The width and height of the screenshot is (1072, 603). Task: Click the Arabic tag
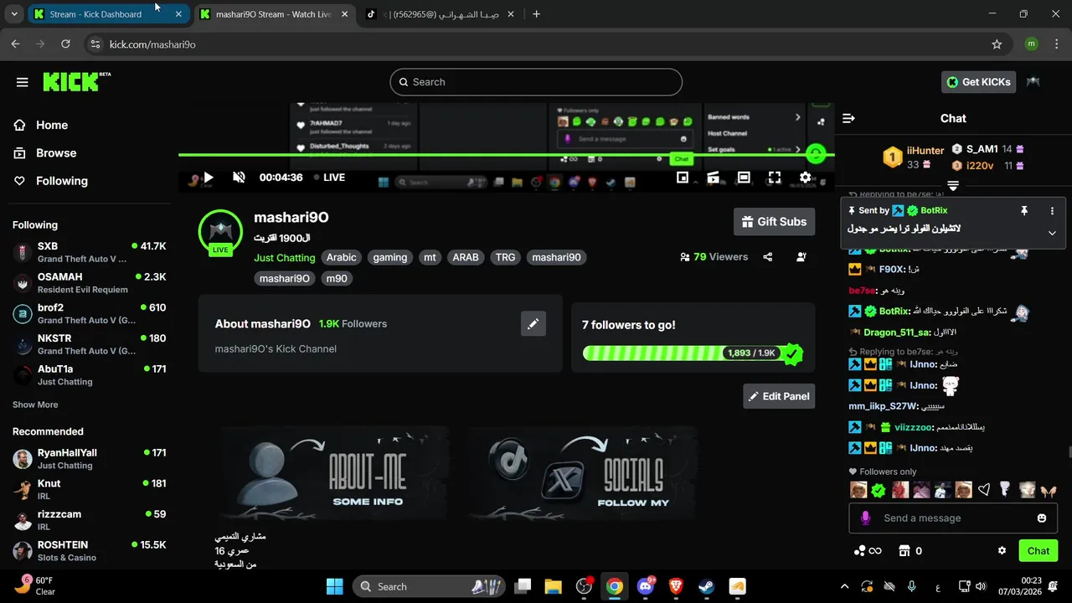pos(342,258)
